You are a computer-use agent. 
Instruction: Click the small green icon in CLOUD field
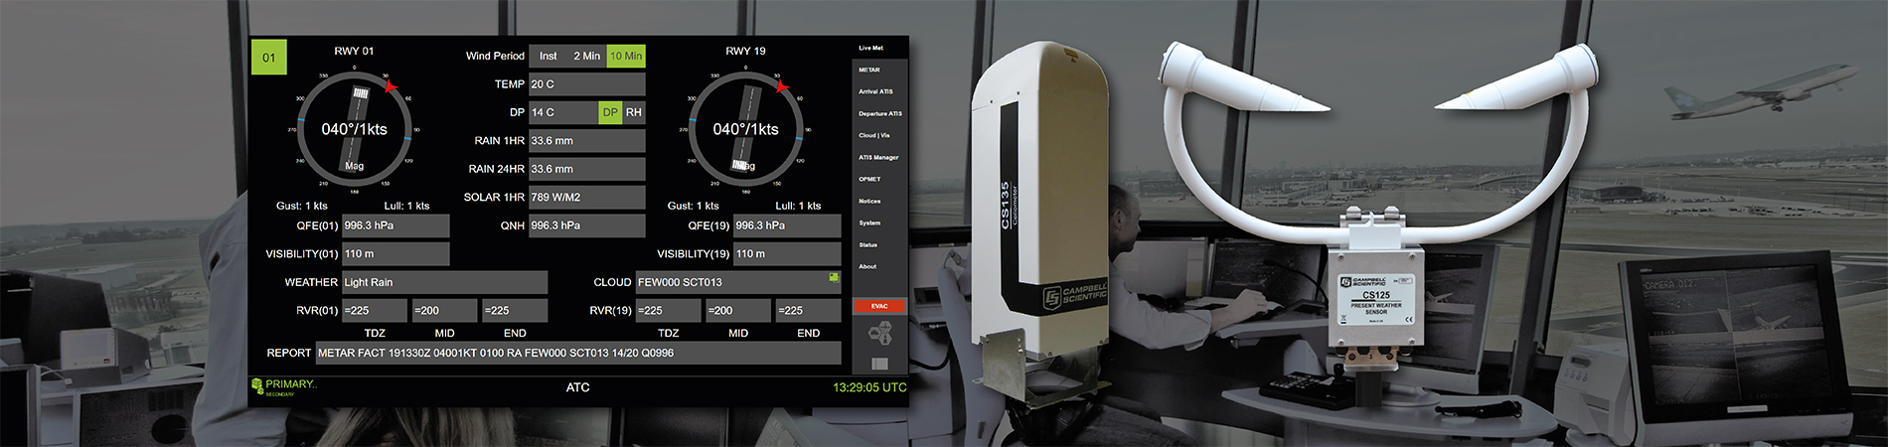pyautogui.click(x=834, y=278)
